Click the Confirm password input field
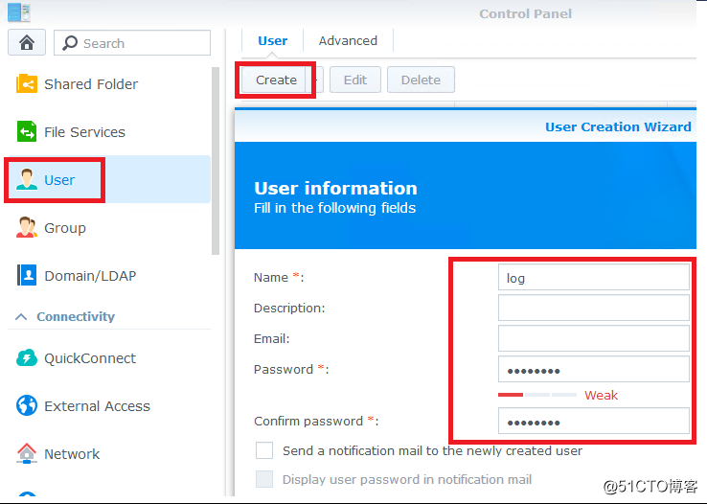Viewport: 707px width, 504px height. point(593,421)
